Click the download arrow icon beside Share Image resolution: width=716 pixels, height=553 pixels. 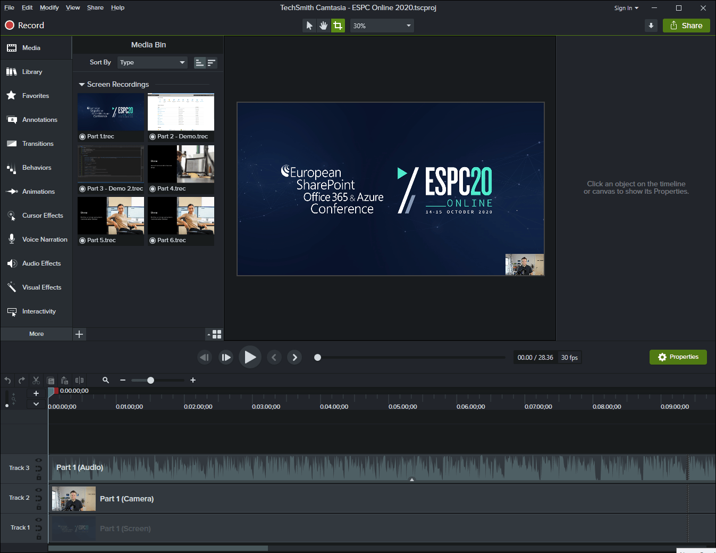pyautogui.click(x=651, y=26)
